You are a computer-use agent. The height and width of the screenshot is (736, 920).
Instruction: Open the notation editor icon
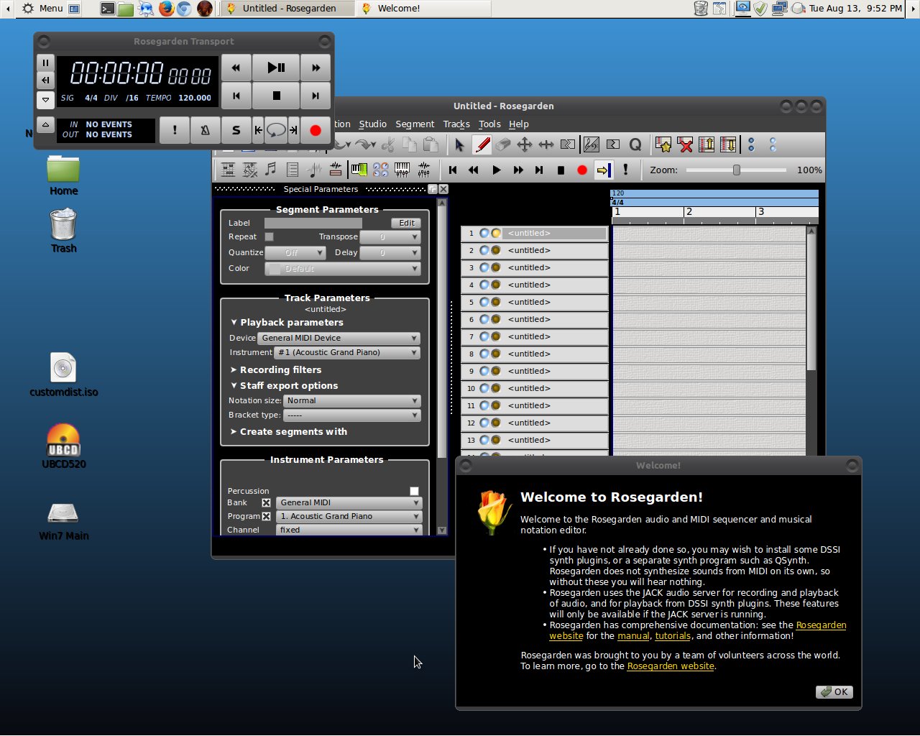(270, 170)
